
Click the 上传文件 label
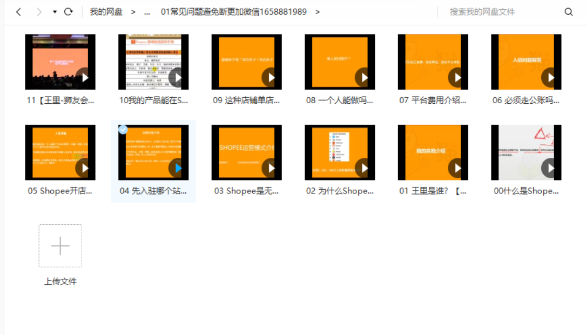(x=60, y=281)
